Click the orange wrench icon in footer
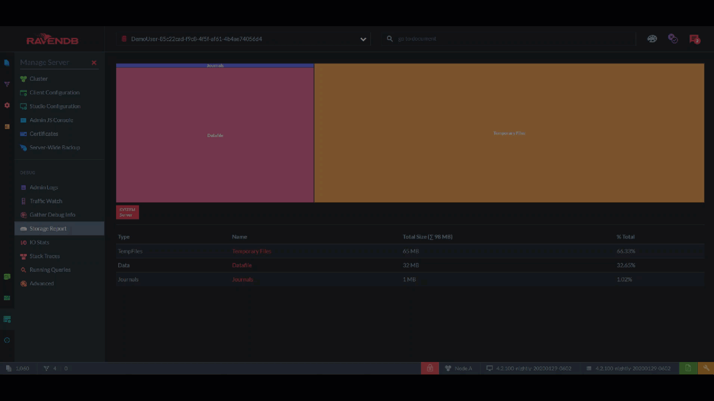The width and height of the screenshot is (714, 401). click(x=706, y=368)
